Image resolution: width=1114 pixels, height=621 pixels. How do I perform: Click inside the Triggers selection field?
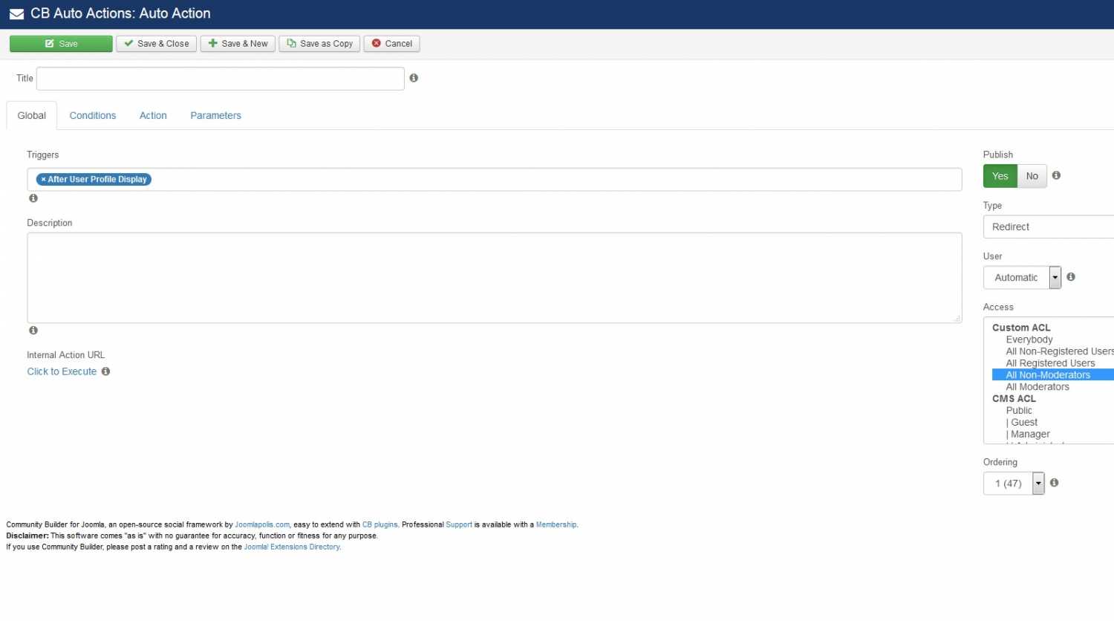pyautogui.click(x=495, y=179)
